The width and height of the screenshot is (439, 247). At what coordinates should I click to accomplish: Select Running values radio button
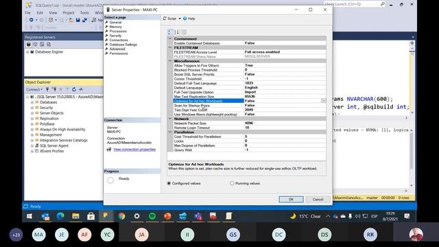232,183
